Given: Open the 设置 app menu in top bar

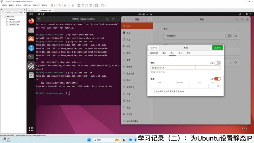Looking at the screenshot, I should [x=41, y=14].
